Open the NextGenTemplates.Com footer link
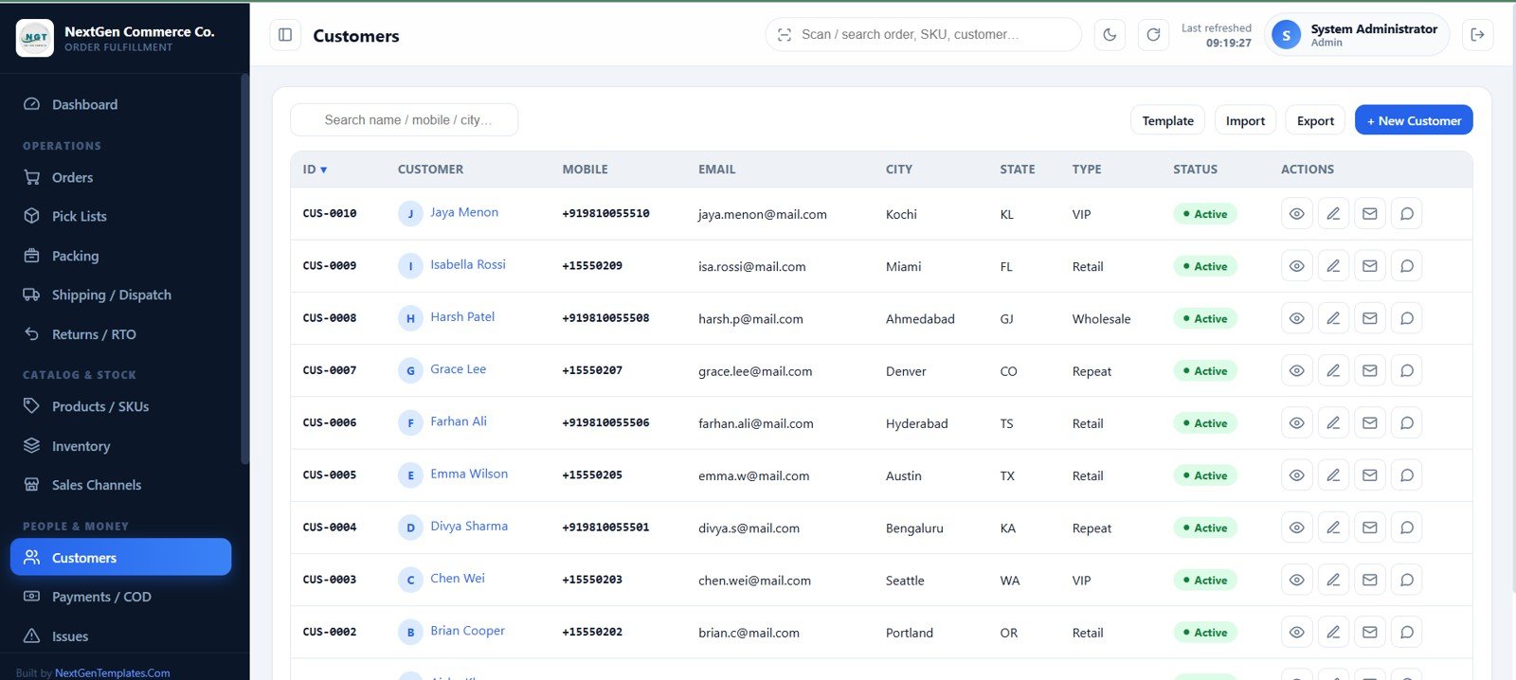Screen dimensions: 1516x680 113,673
